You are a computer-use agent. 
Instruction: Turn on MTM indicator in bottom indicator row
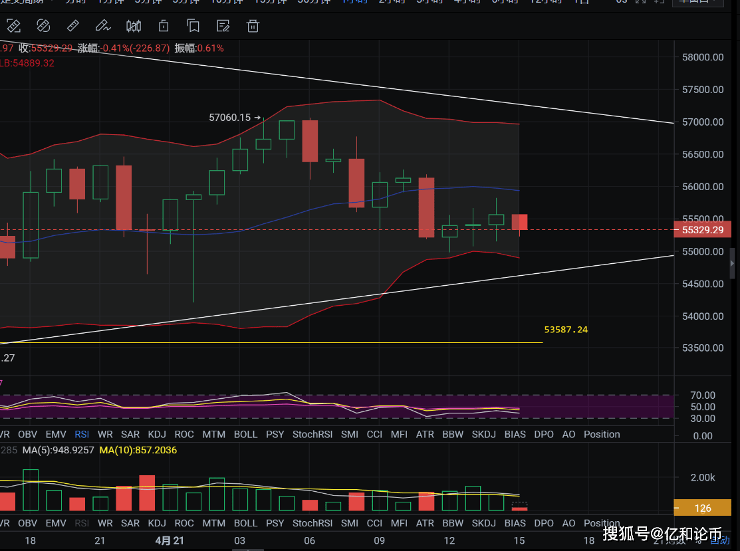point(213,523)
